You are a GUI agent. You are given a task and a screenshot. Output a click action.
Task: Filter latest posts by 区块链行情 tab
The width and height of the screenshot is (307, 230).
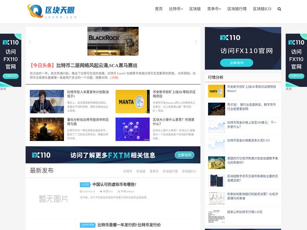pos(170,171)
